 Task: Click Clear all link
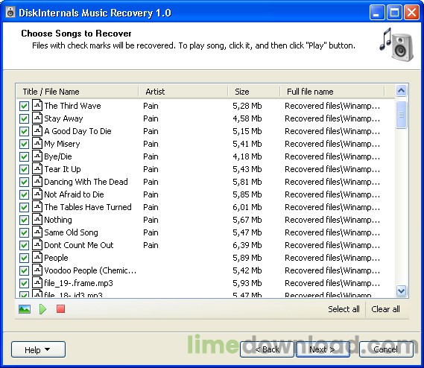(385, 309)
